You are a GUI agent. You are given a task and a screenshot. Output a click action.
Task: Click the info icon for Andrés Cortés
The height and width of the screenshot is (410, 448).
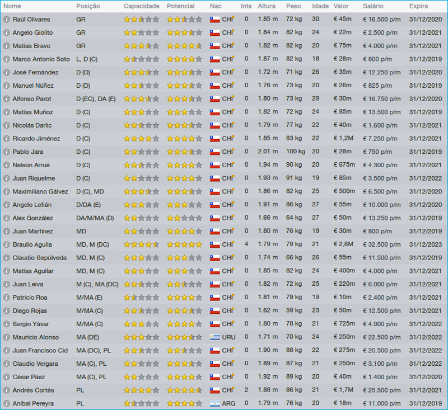pos(6,390)
